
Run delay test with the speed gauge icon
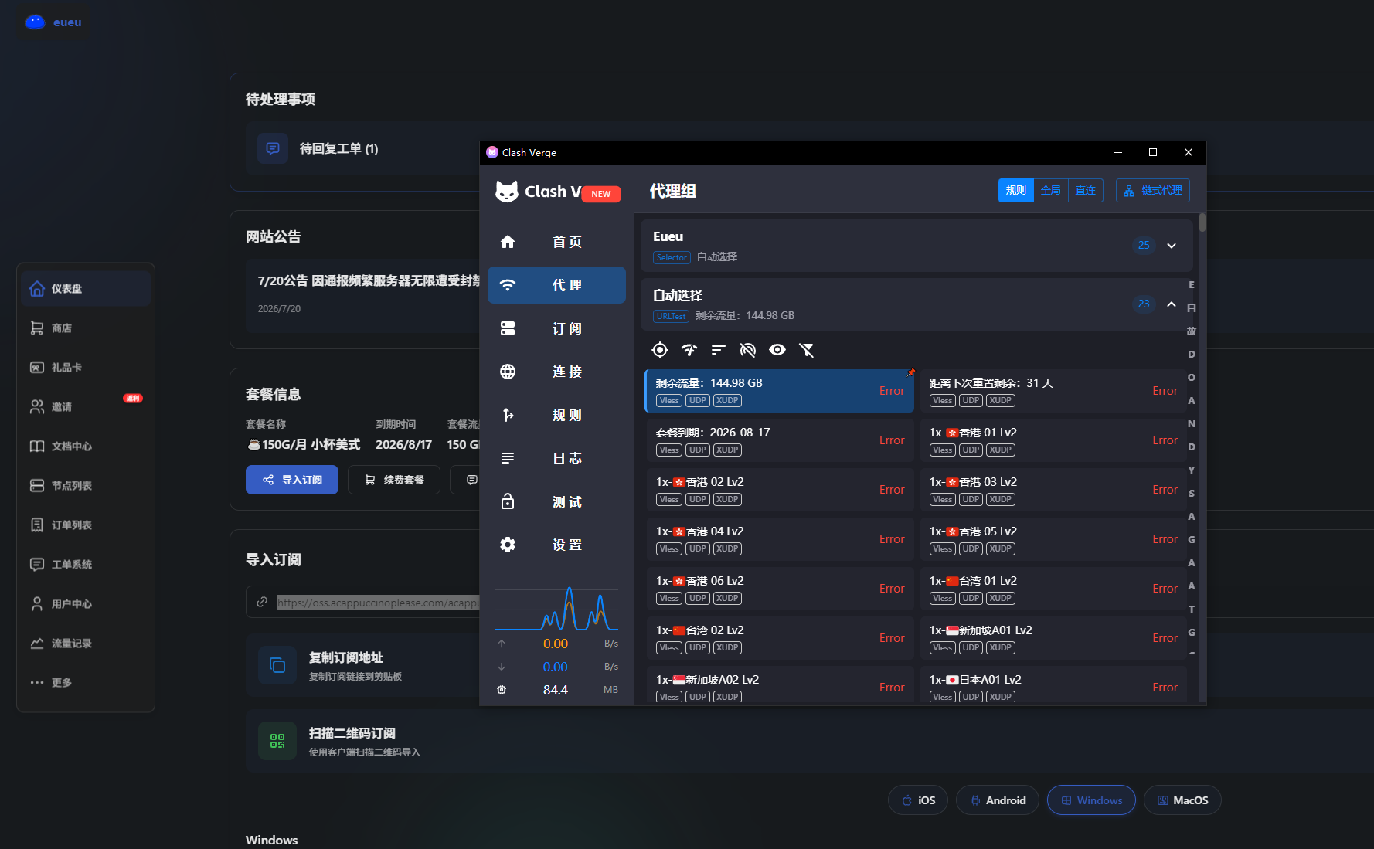(x=689, y=350)
